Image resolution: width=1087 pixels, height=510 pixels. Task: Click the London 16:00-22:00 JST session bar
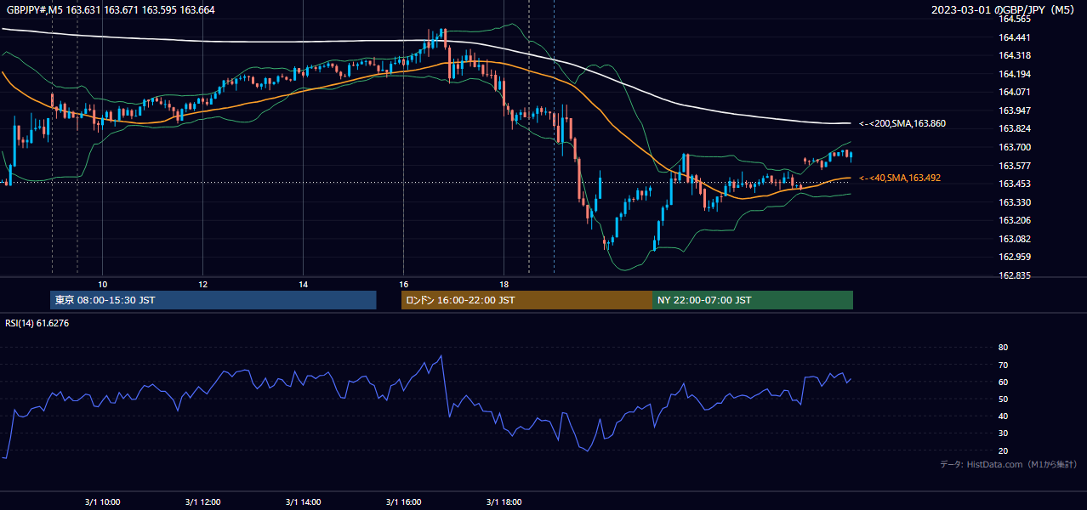coord(527,300)
